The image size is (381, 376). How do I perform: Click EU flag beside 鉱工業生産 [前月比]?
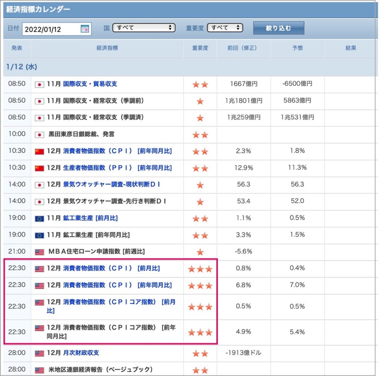coord(39,218)
